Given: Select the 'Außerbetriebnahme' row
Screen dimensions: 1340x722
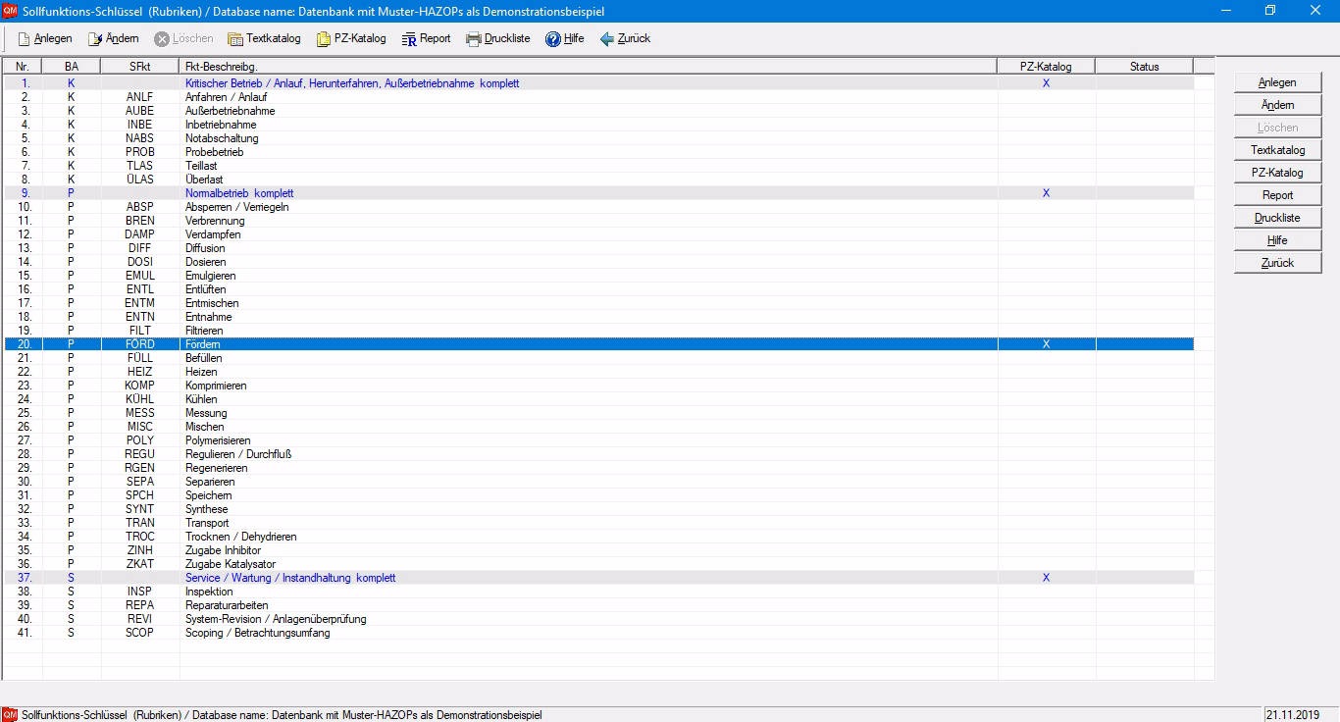Looking at the screenshot, I should click(598, 111).
